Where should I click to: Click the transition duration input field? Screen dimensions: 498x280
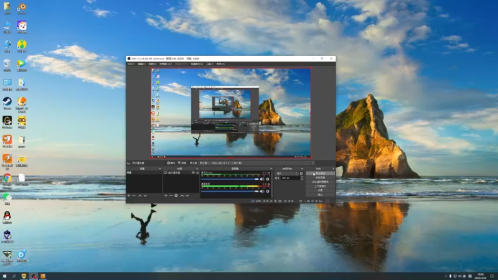coord(290,178)
